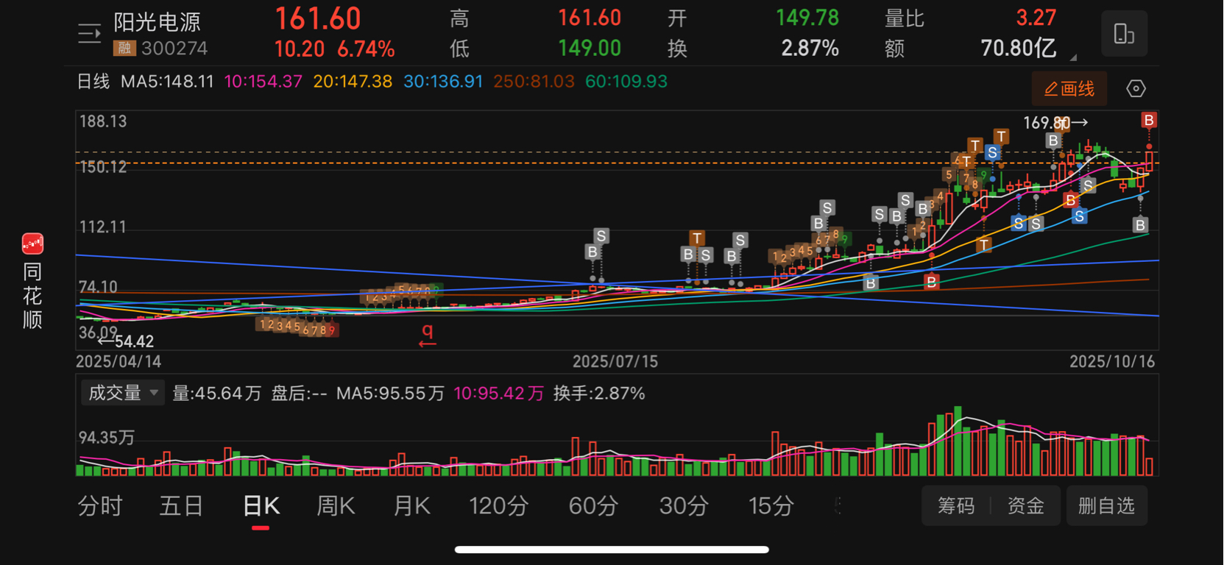Switch to 月K chart tab
The image size is (1224, 565).
[x=411, y=506]
